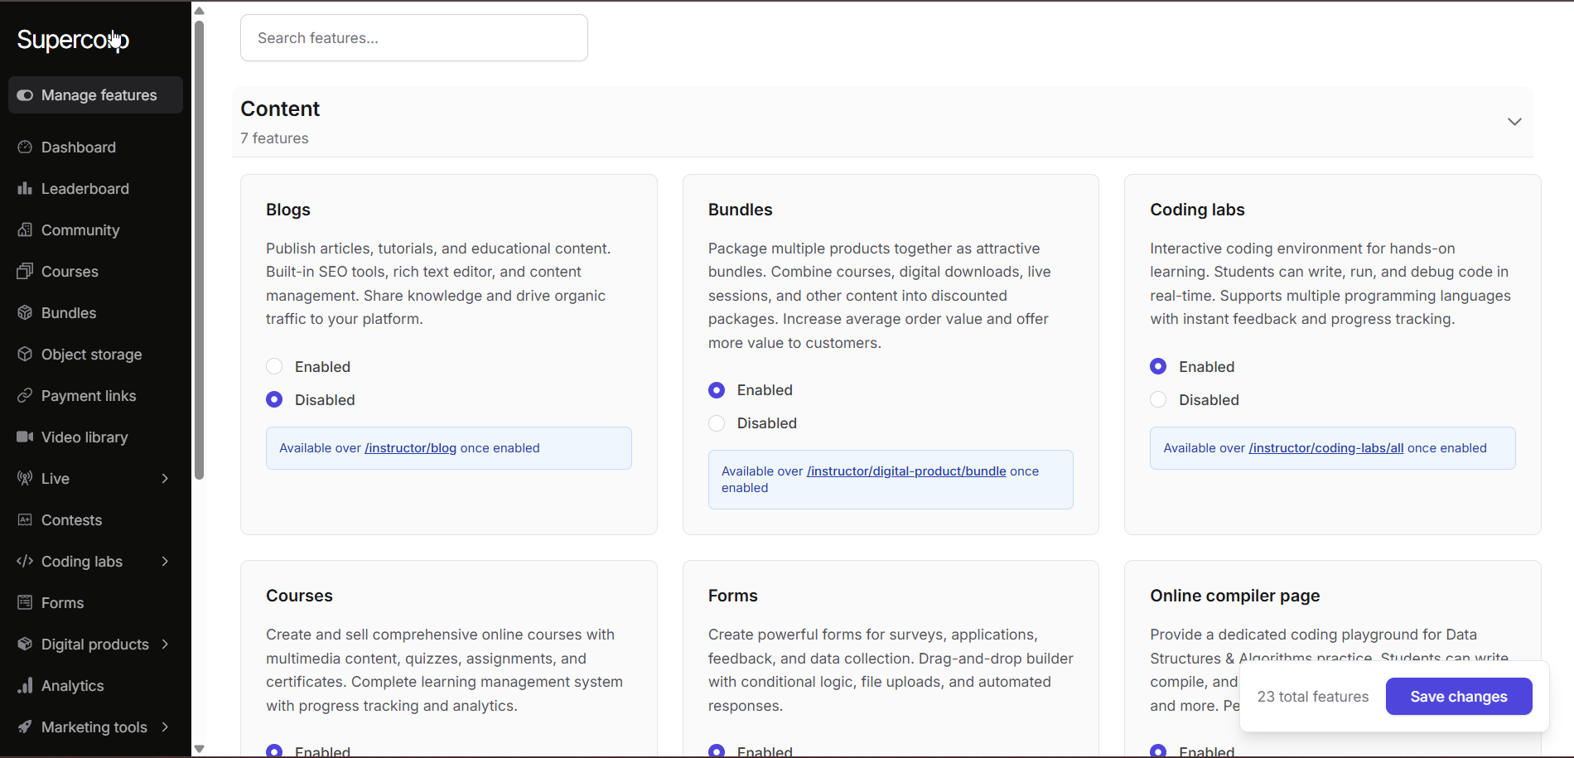1574x758 pixels.
Task: Click the Dashboard gauge icon in sidebar
Action: tap(25, 147)
